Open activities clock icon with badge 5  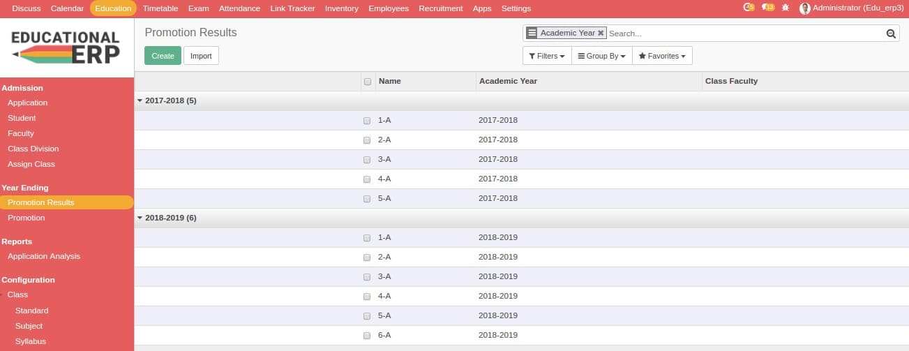[749, 8]
